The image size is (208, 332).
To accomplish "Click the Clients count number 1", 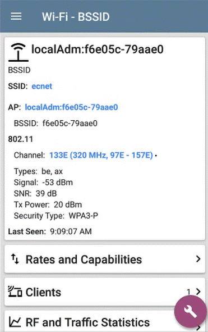I will coord(188,292).
